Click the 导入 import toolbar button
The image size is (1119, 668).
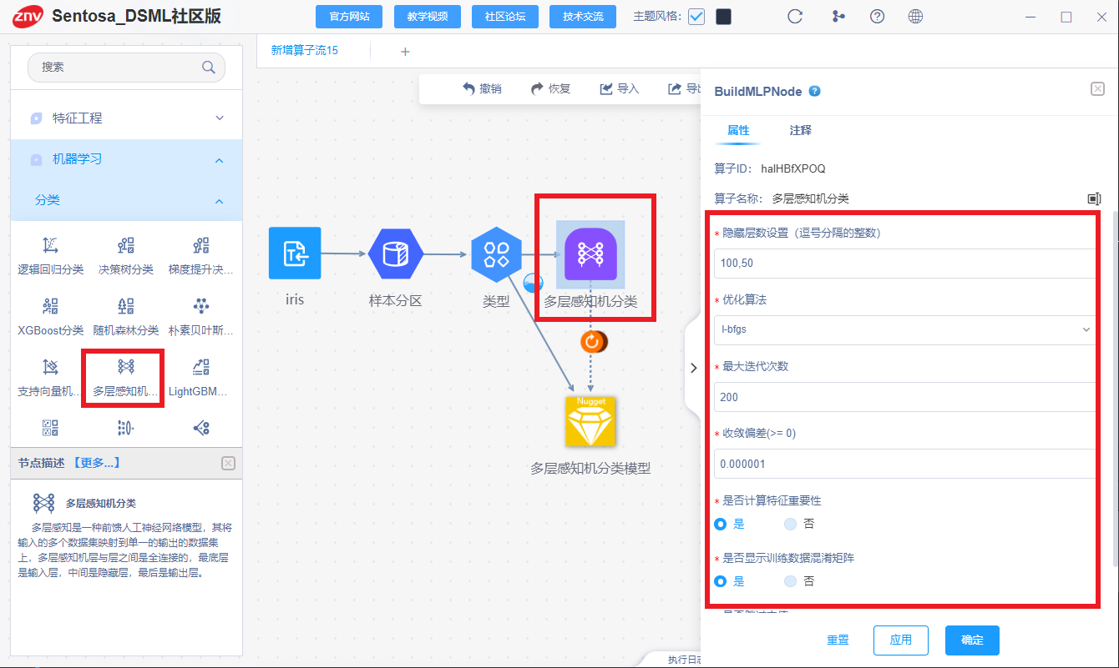point(620,88)
